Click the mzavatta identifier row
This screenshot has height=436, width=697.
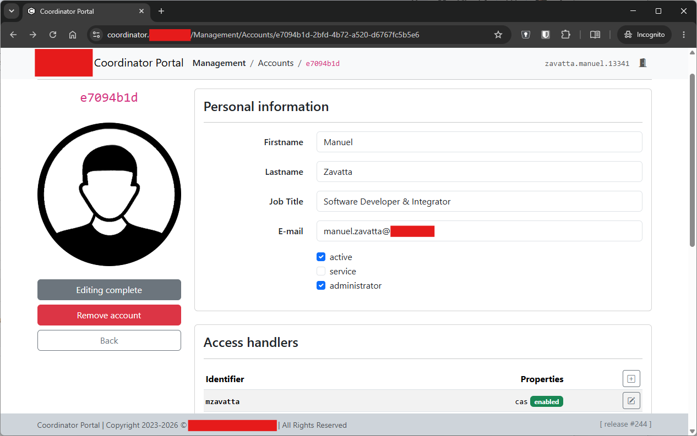click(423, 401)
